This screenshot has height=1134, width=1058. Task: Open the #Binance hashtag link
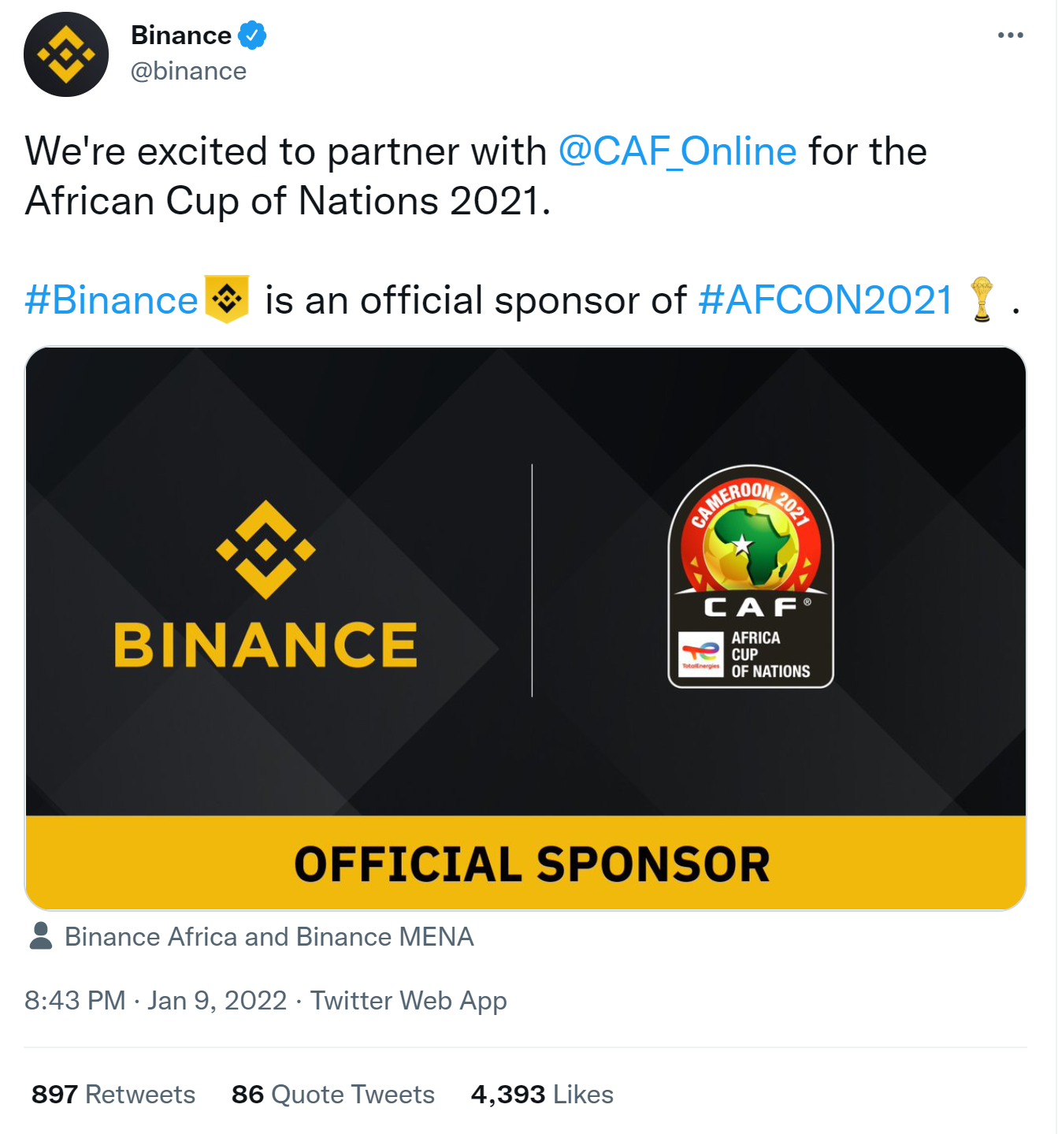pyautogui.click(x=111, y=300)
